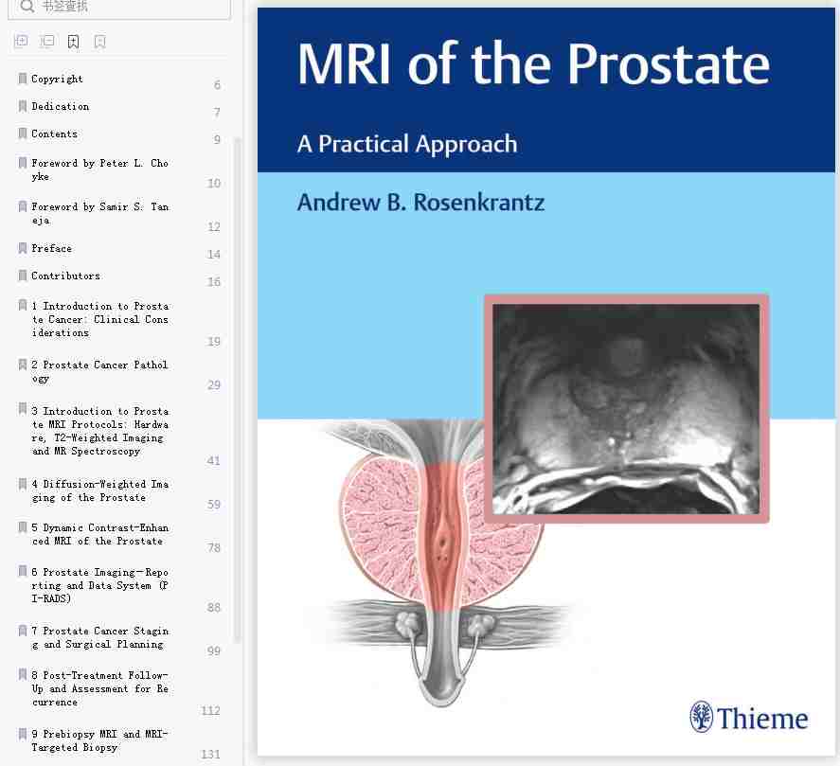The image size is (840, 766).
Task: Open Foreword by Peter L. Choyke
Action: [x=99, y=169]
